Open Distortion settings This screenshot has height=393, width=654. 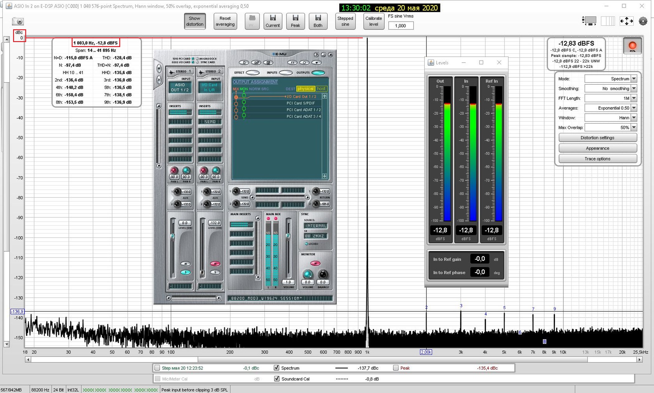(597, 138)
